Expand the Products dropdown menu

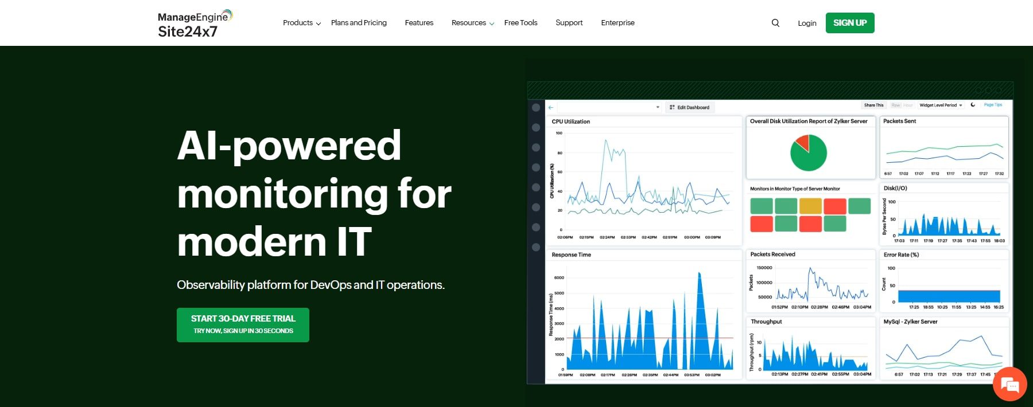301,23
